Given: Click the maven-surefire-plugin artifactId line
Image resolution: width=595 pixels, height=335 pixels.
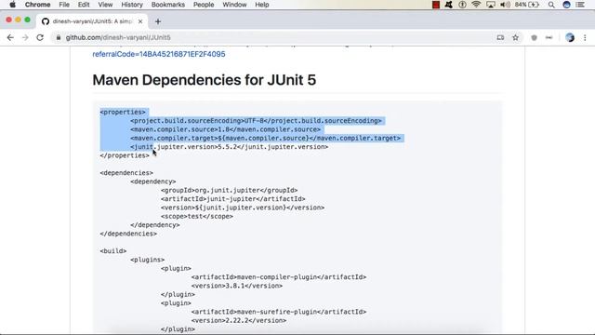Looking at the screenshot, I should [x=279, y=312].
